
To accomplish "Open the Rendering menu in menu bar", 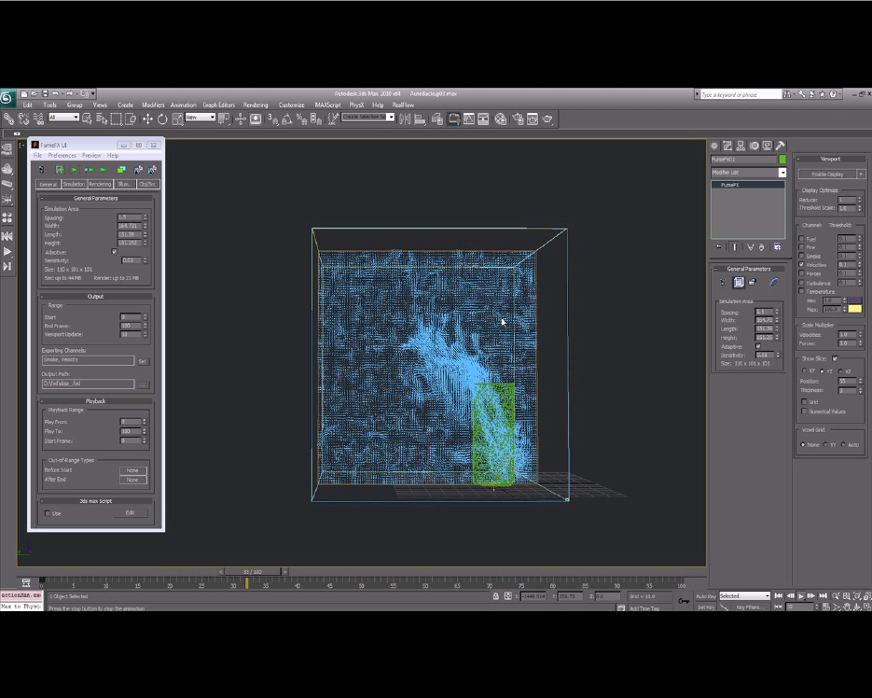I will [255, 105].
